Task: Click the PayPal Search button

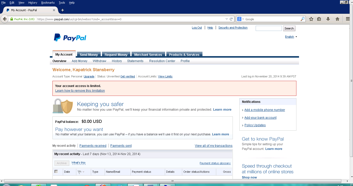Action: (289, 28)
